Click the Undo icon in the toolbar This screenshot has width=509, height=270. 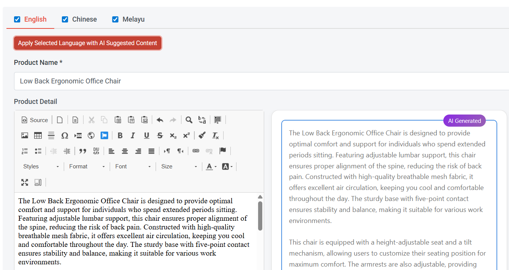click(159, 120)
